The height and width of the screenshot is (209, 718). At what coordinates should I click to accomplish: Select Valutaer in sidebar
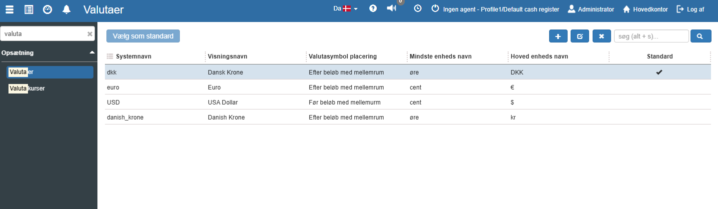point(50,72)
